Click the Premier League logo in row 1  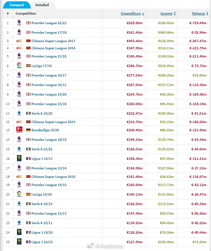(19, 22)
